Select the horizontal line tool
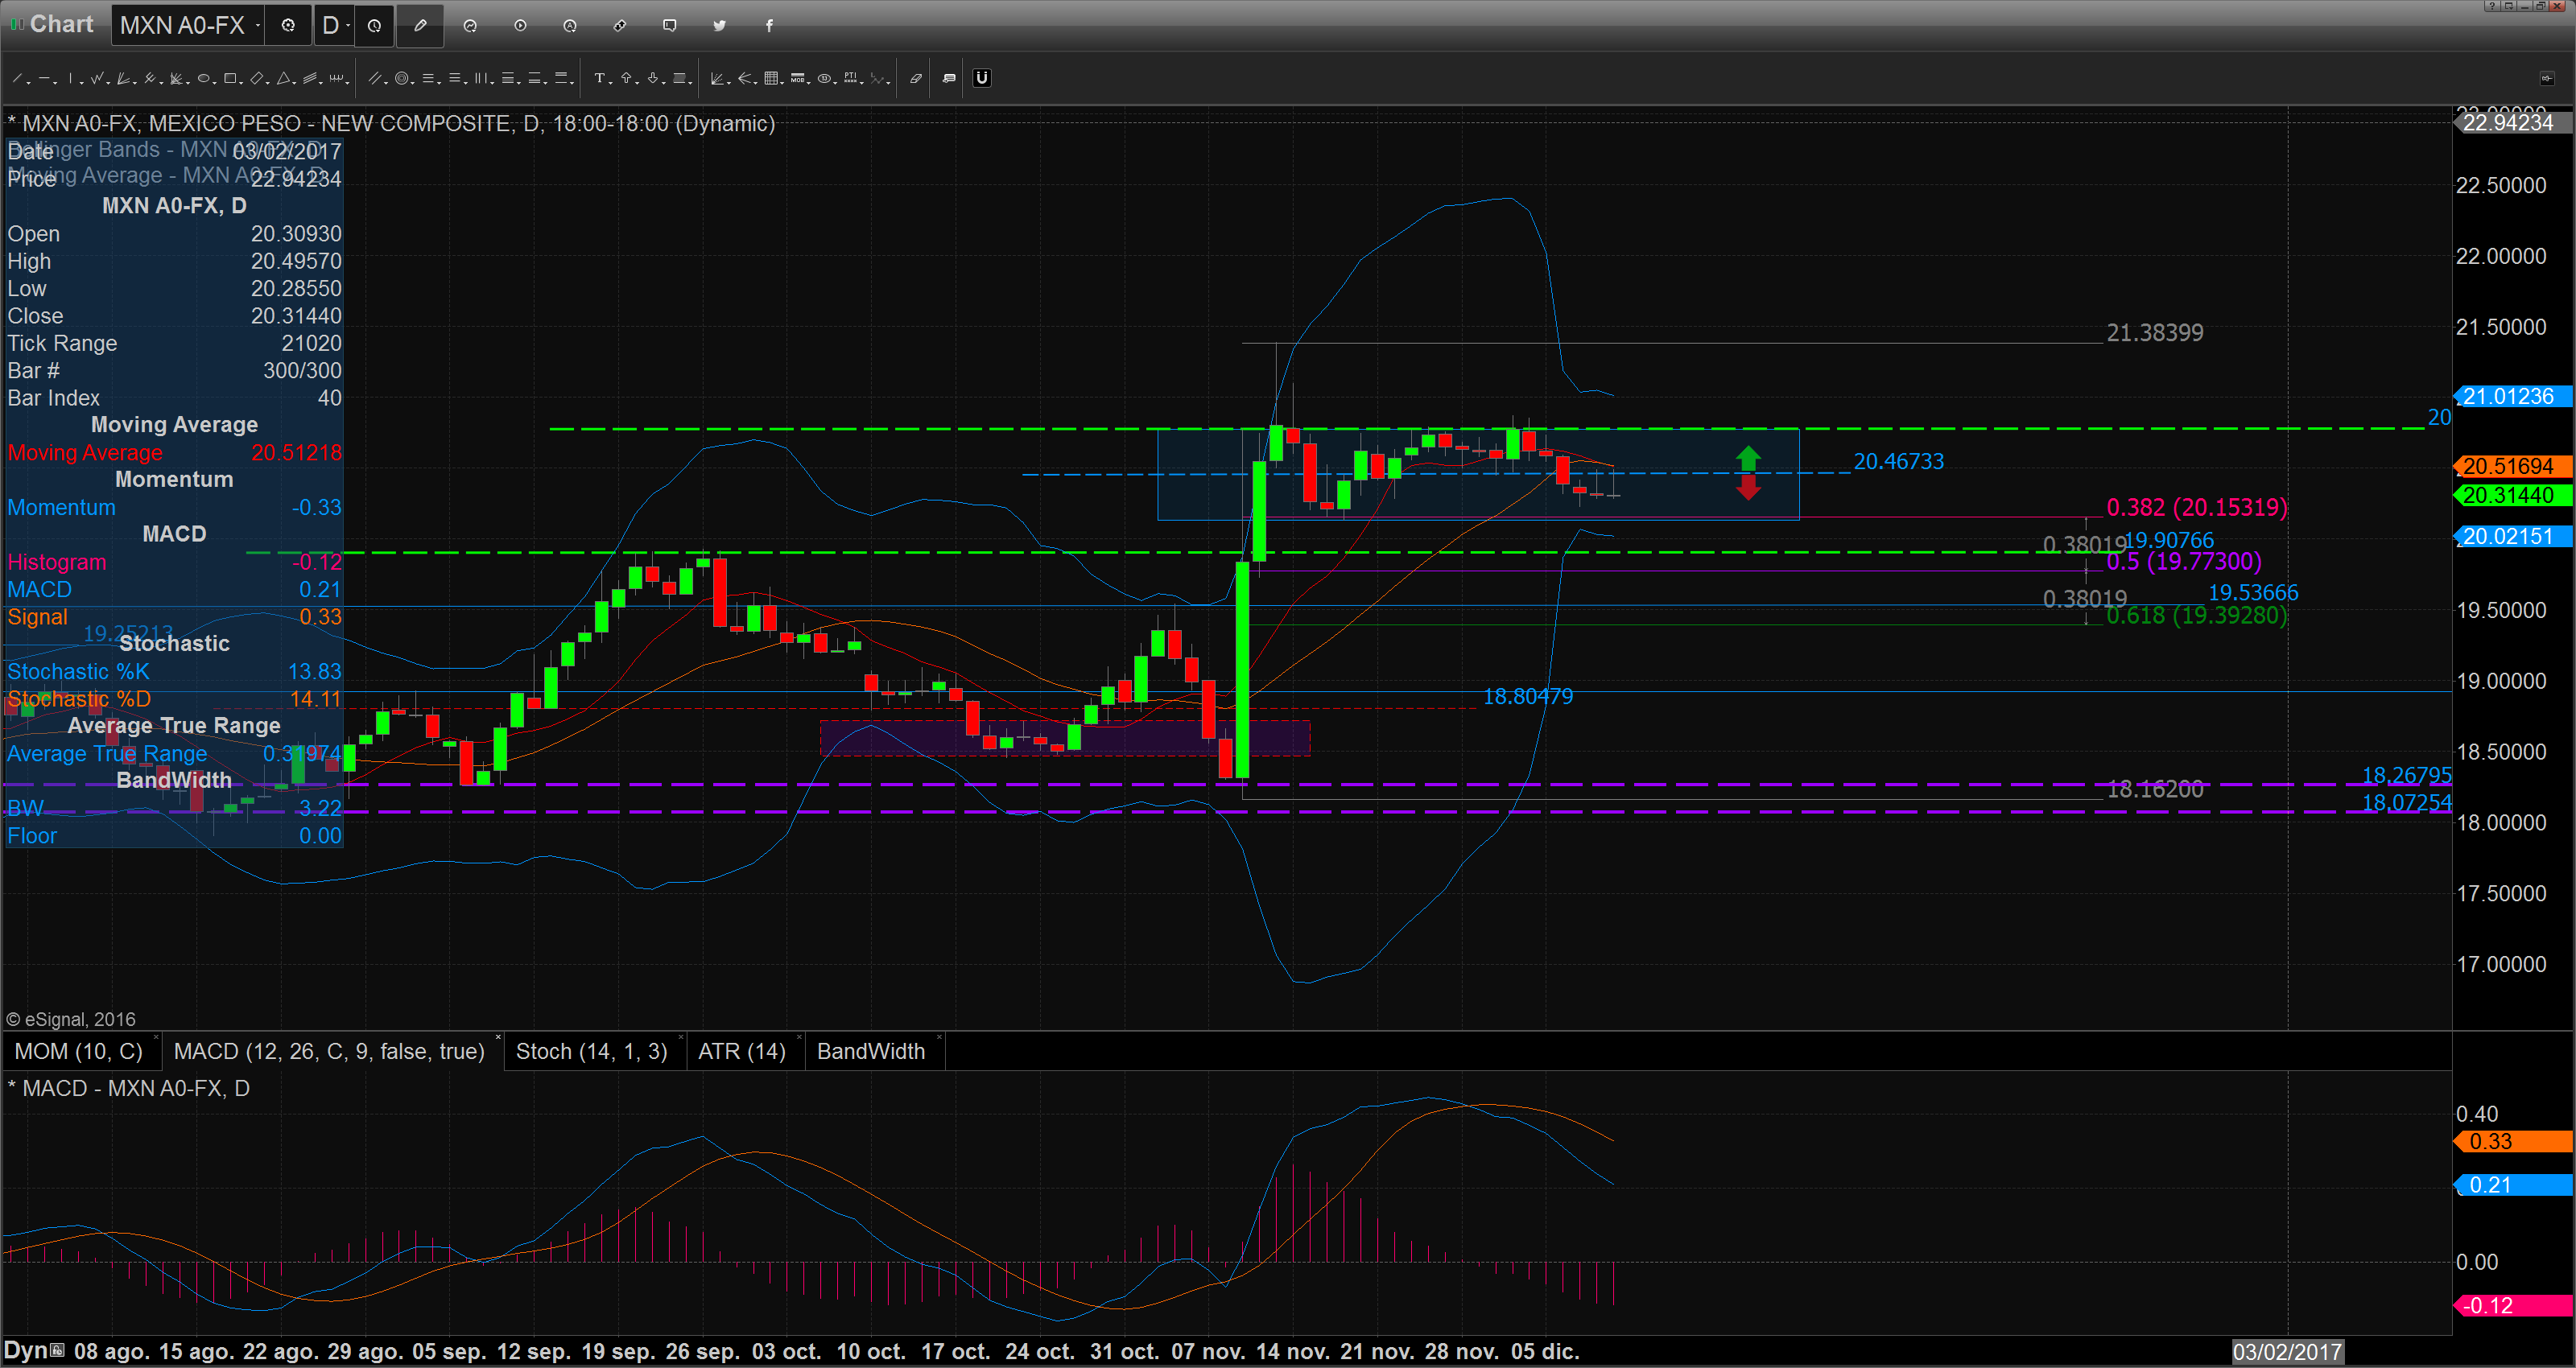Image resolution: width=2576 pixels, height=1368 pixels. click(44, 78)
